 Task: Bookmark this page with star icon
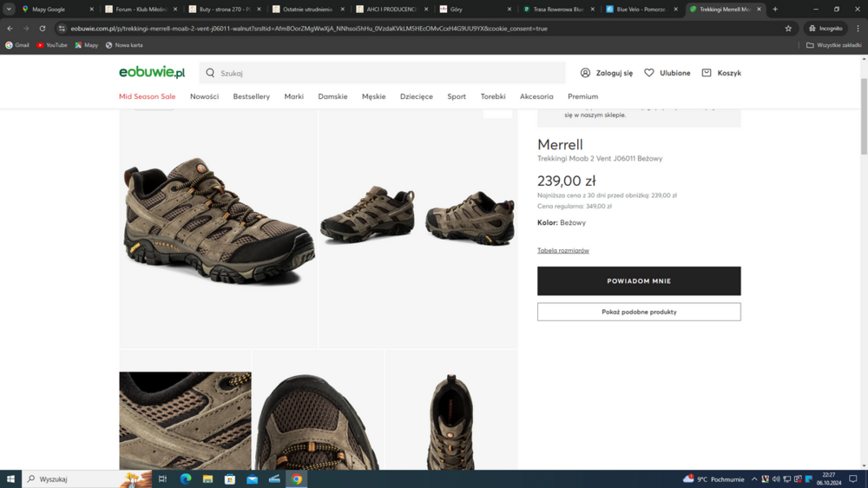pyautogui.click(x=788, y=29)
